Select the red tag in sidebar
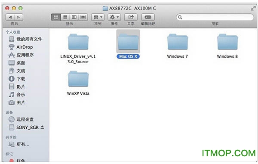This screenshot has height=164, width=258. click(17, 161)
